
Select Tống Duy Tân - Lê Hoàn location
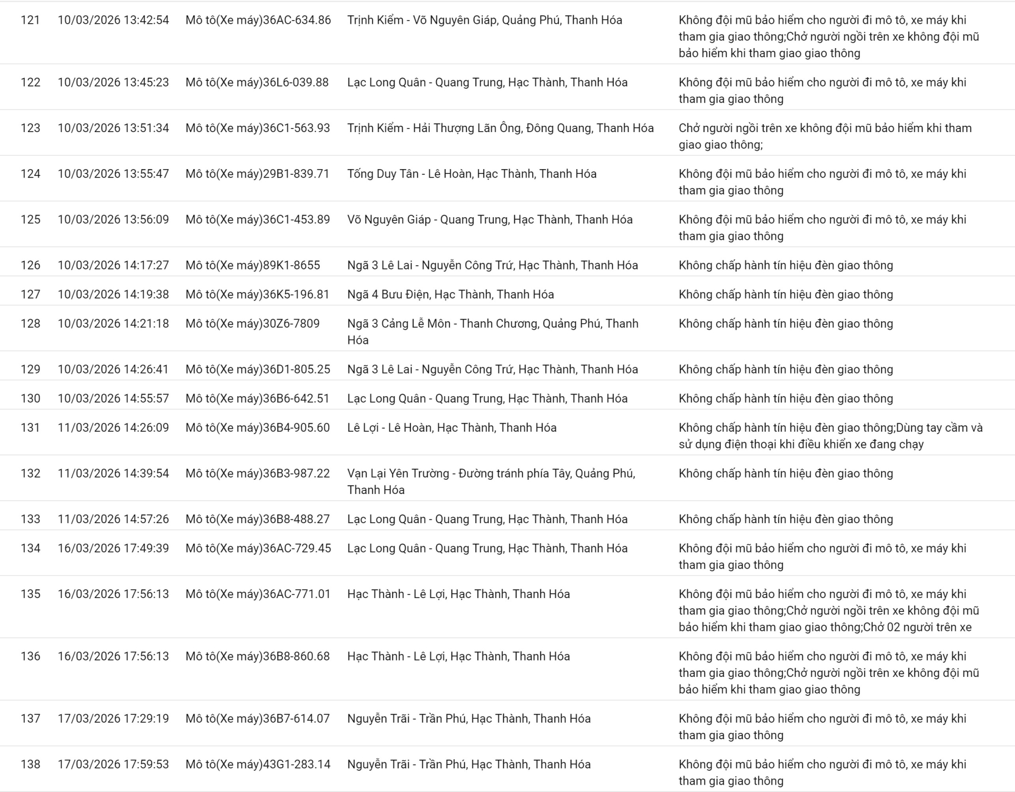[x=472, y=174]
